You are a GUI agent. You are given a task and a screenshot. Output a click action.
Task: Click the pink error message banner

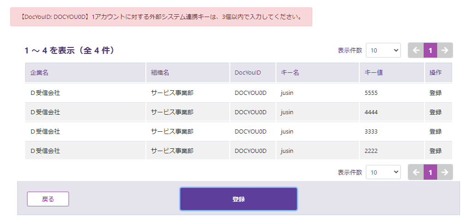coord(161,17)
